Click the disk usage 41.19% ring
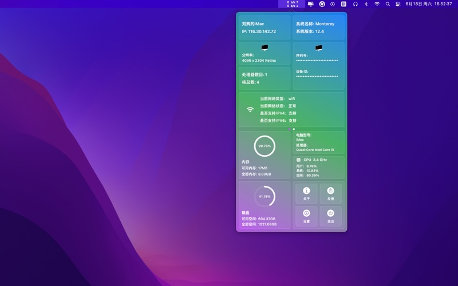The width and height of the screenshot is (458, 286). [264, 196]
